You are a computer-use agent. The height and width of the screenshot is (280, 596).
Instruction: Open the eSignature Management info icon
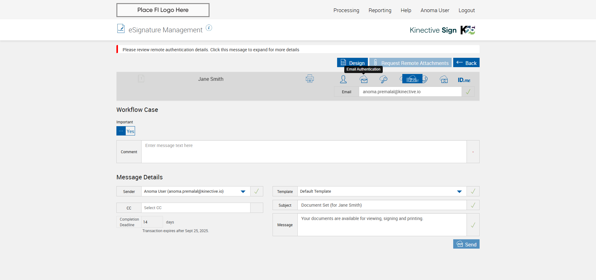[x=209, y=28]
